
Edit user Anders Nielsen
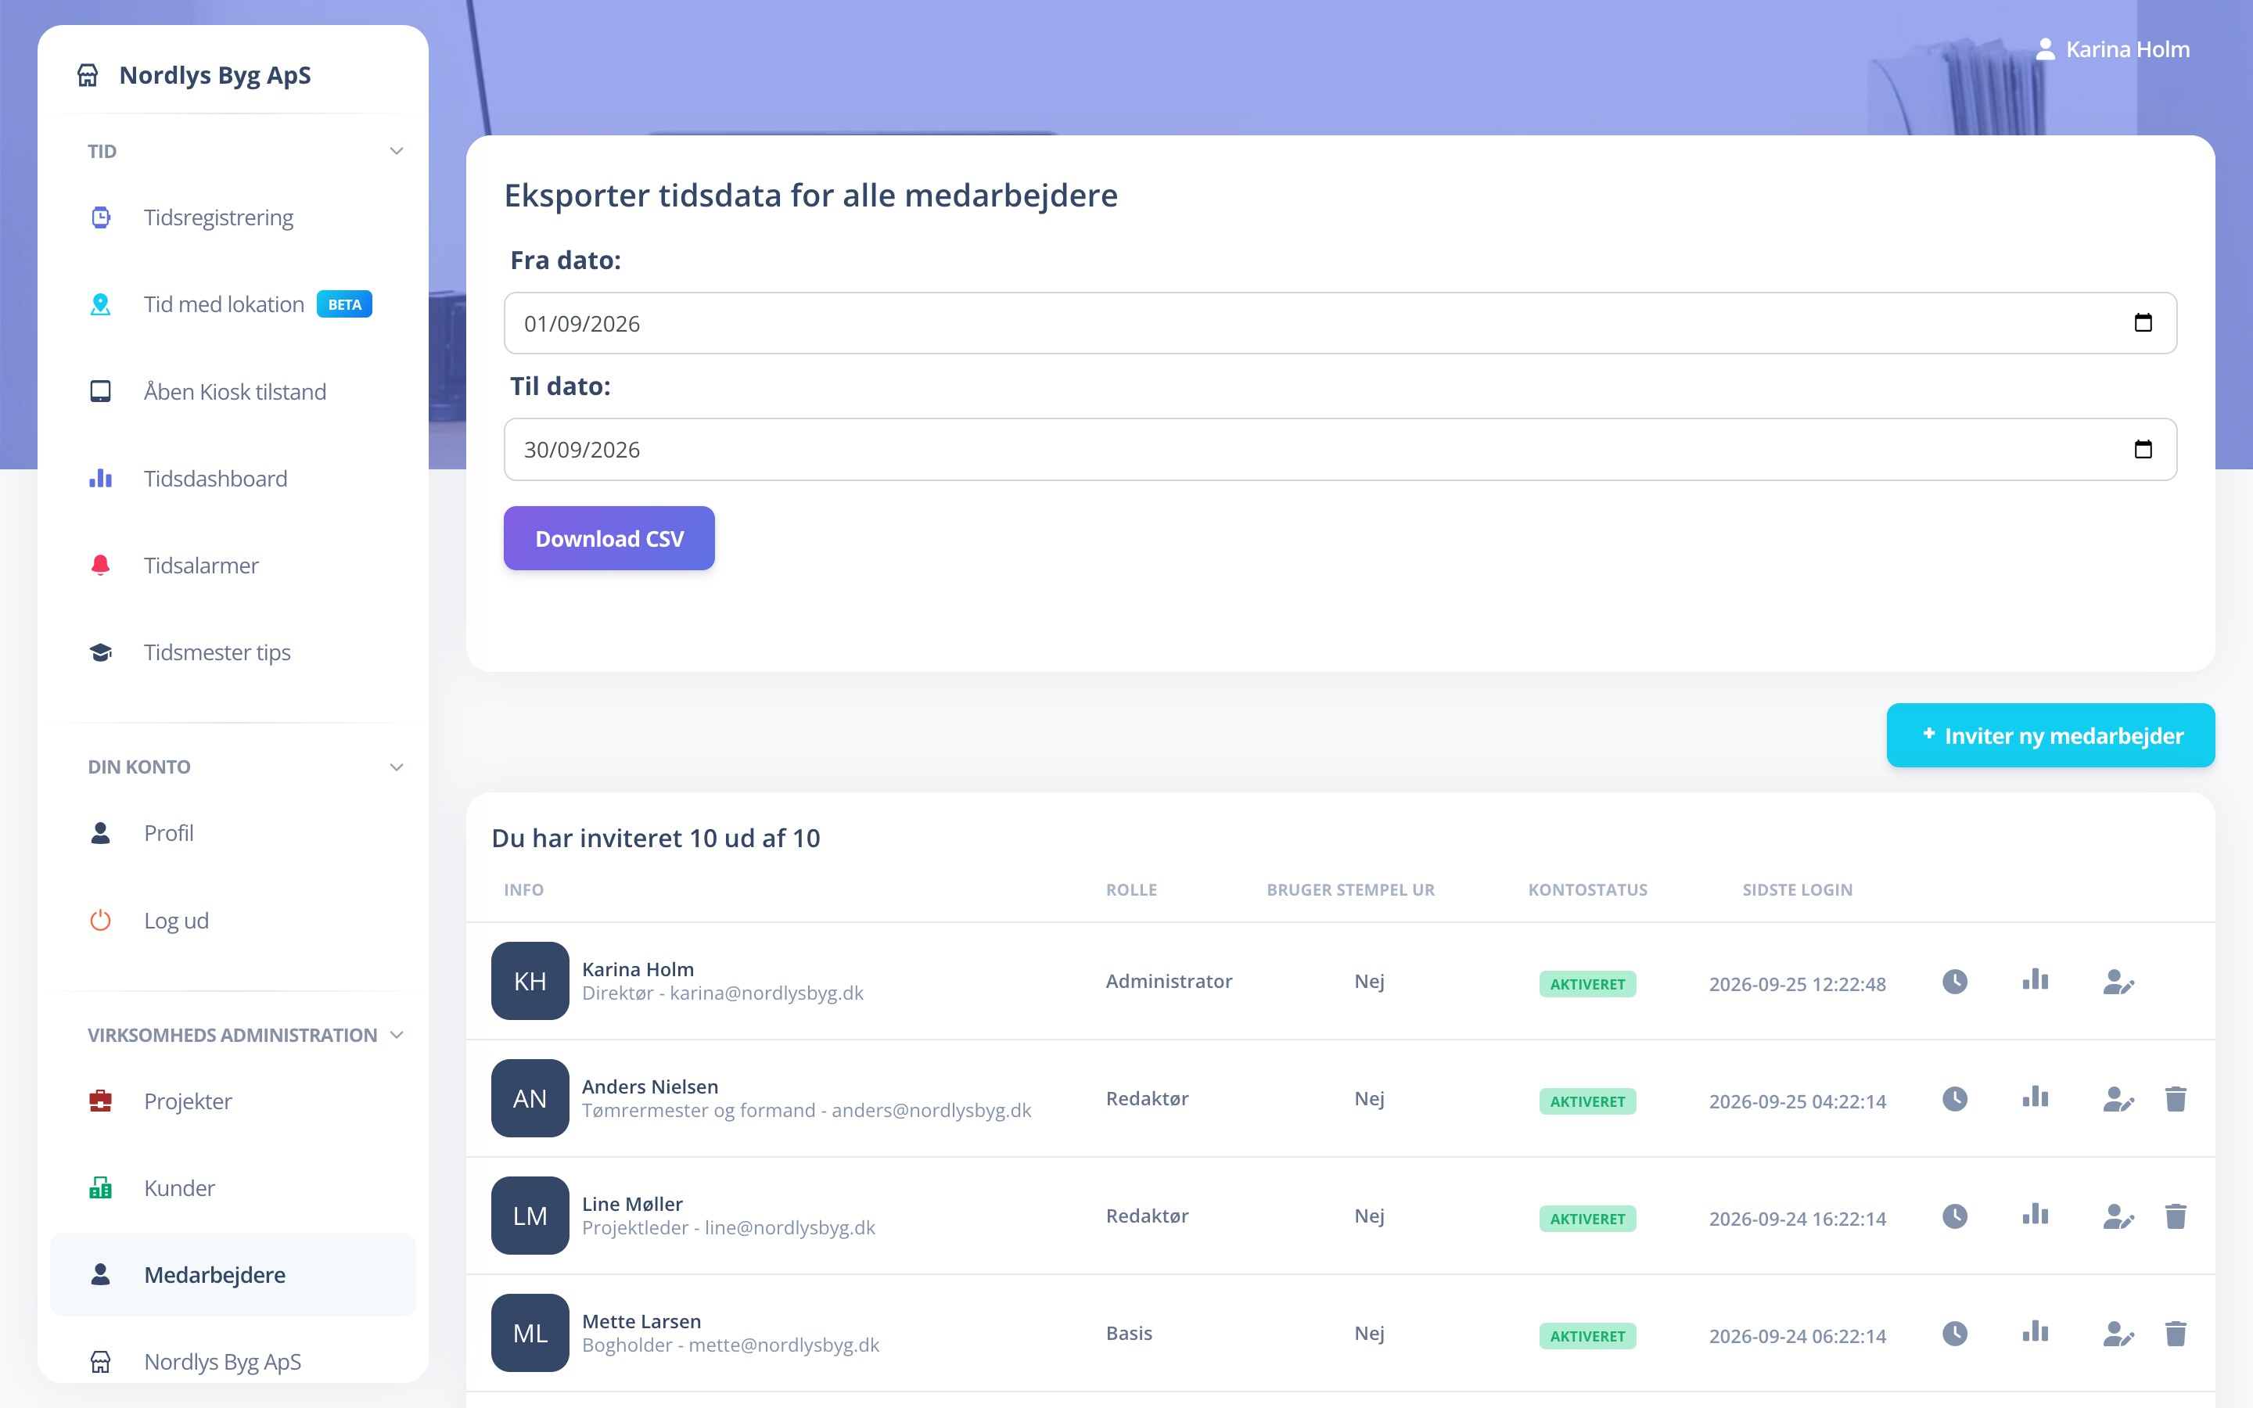click(2118, 1099)
